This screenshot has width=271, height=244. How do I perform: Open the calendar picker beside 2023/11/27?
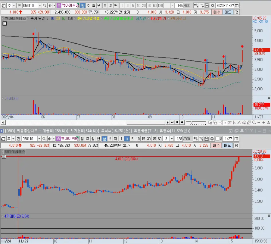coord(237,5)
